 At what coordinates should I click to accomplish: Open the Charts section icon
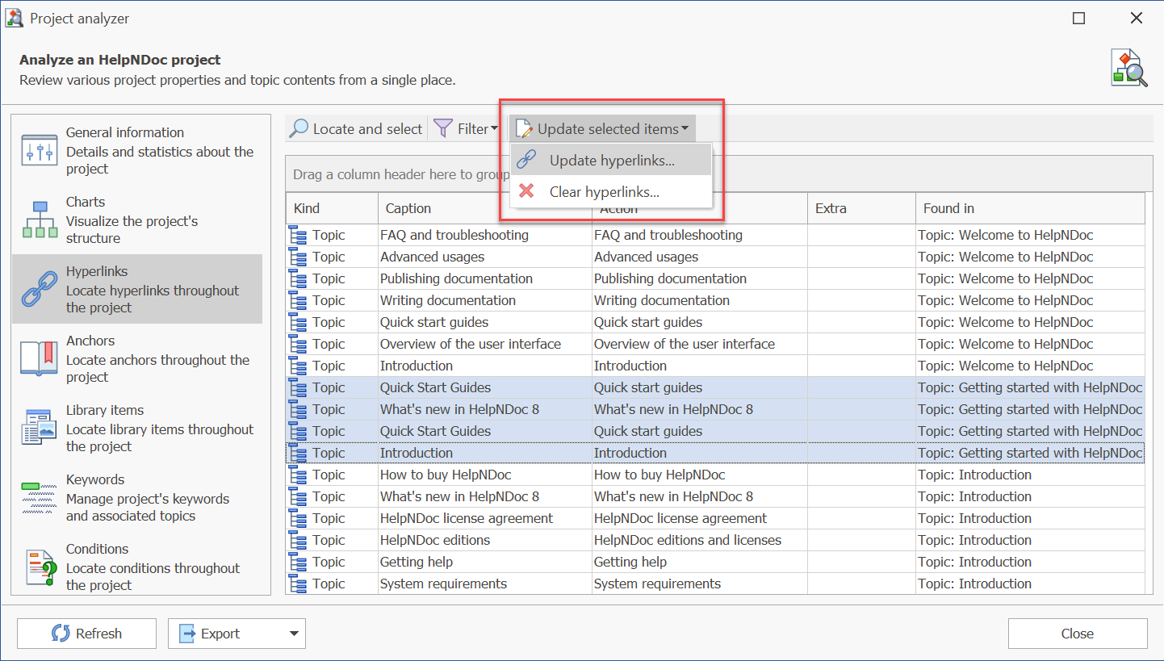click(39, 220)
